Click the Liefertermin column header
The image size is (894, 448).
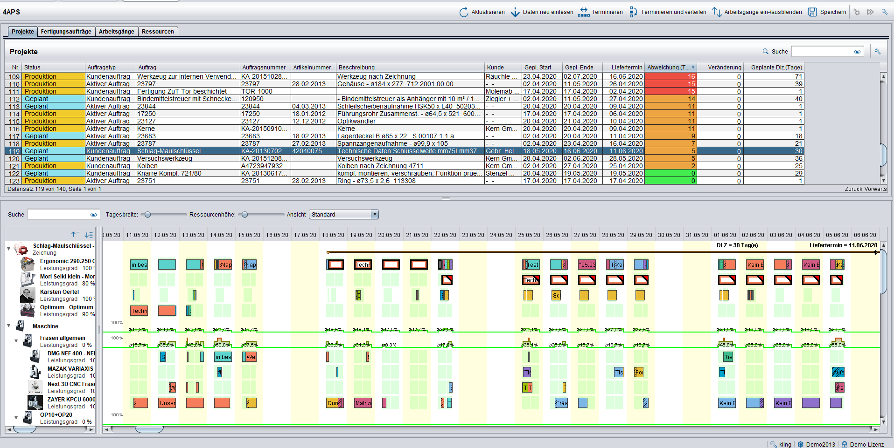623,68
